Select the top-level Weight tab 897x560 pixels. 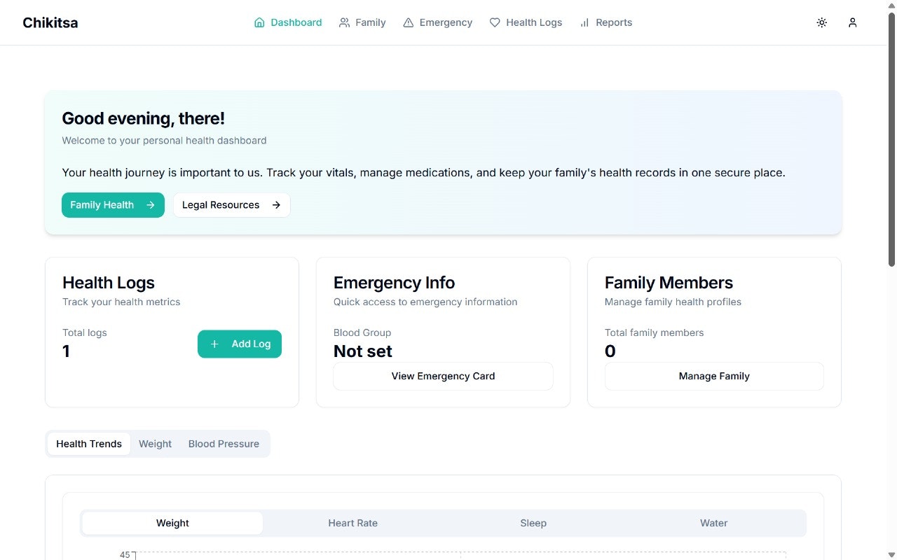pos(155,444)
